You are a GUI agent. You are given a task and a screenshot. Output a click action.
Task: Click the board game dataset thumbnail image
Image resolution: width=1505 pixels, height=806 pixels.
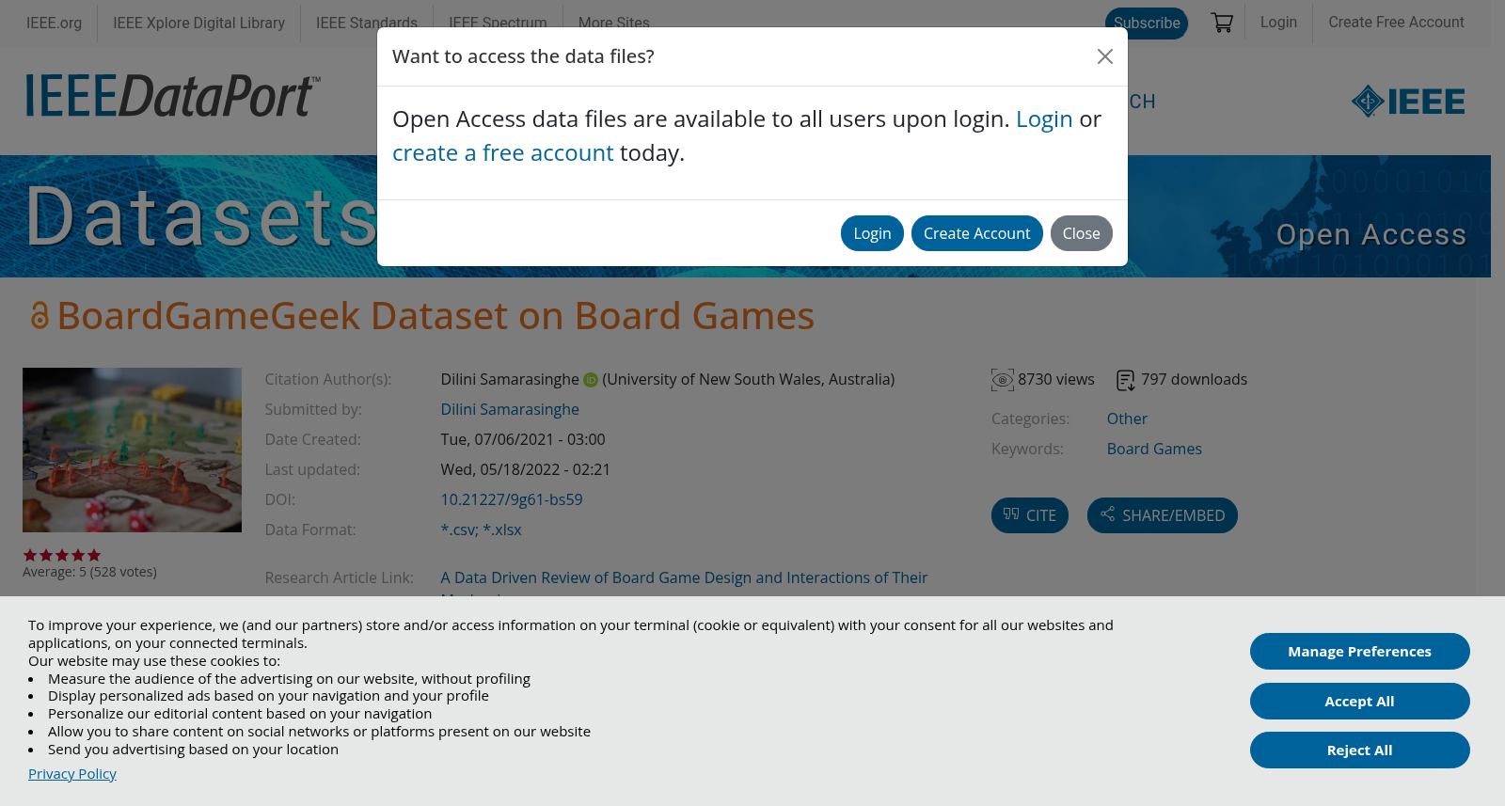[132, 450]
